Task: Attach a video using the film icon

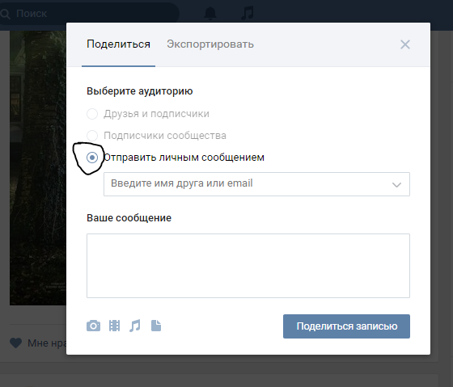Action: (x=114, y=326)
